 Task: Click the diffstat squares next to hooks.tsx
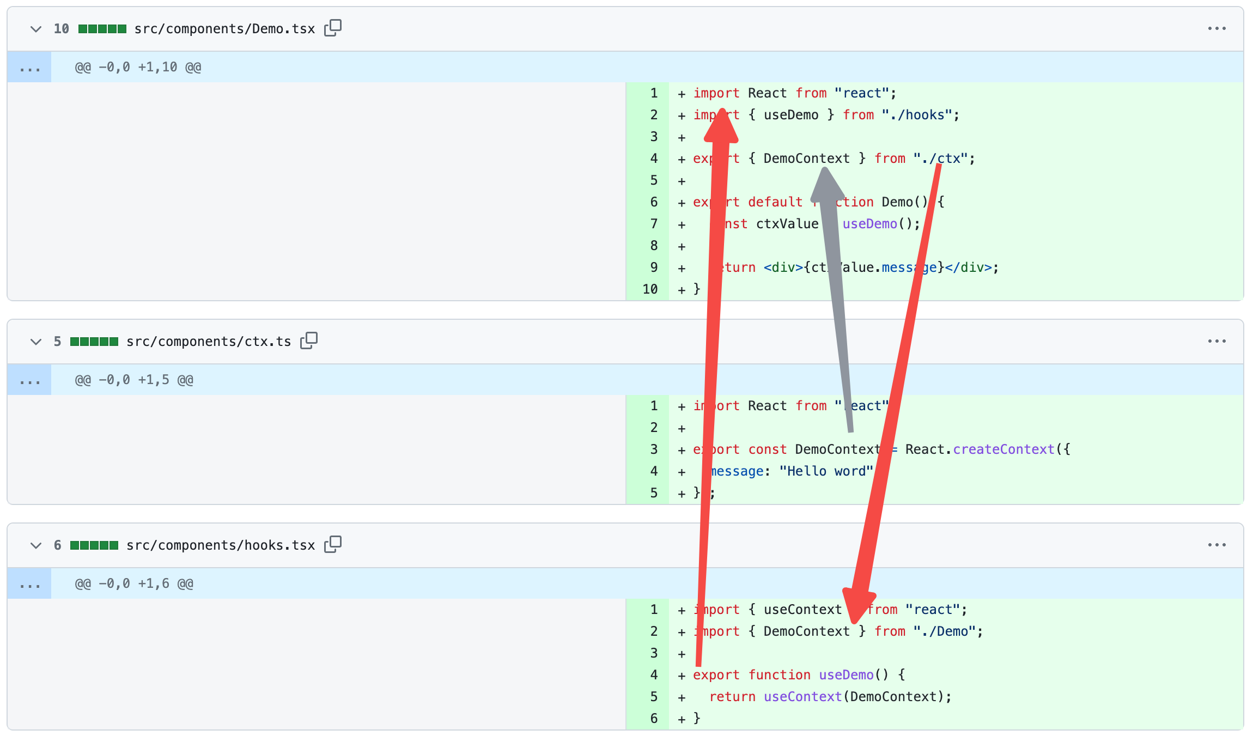click(94, 545)
